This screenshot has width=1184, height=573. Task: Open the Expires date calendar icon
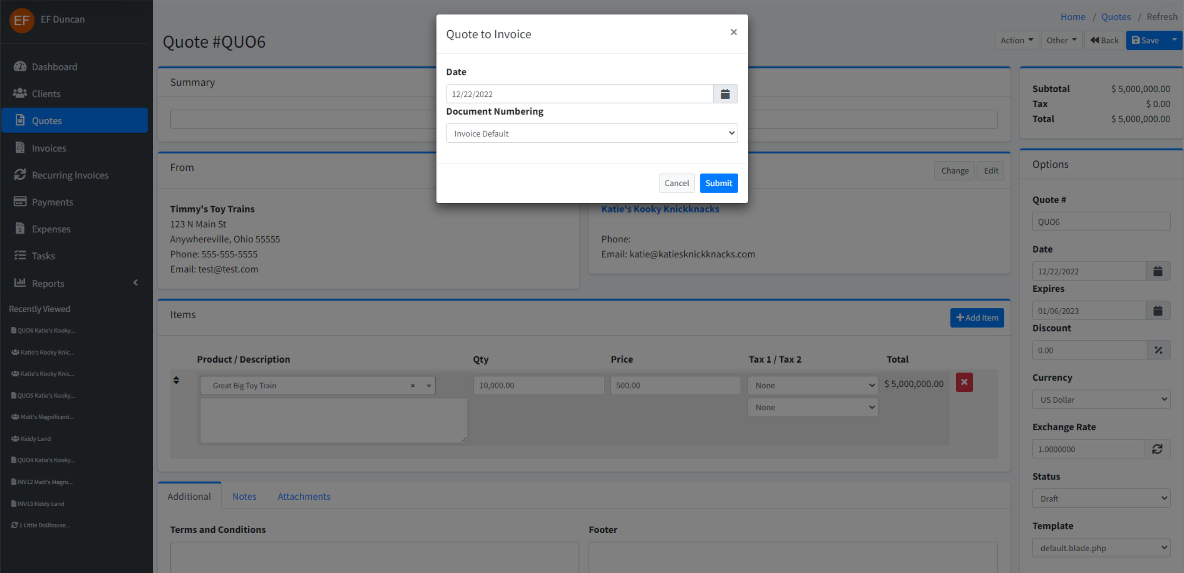1157,311
